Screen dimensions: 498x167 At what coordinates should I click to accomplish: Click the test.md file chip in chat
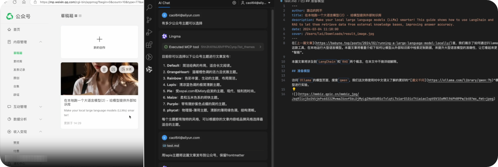pyautogui.click(x=171, y=146)
